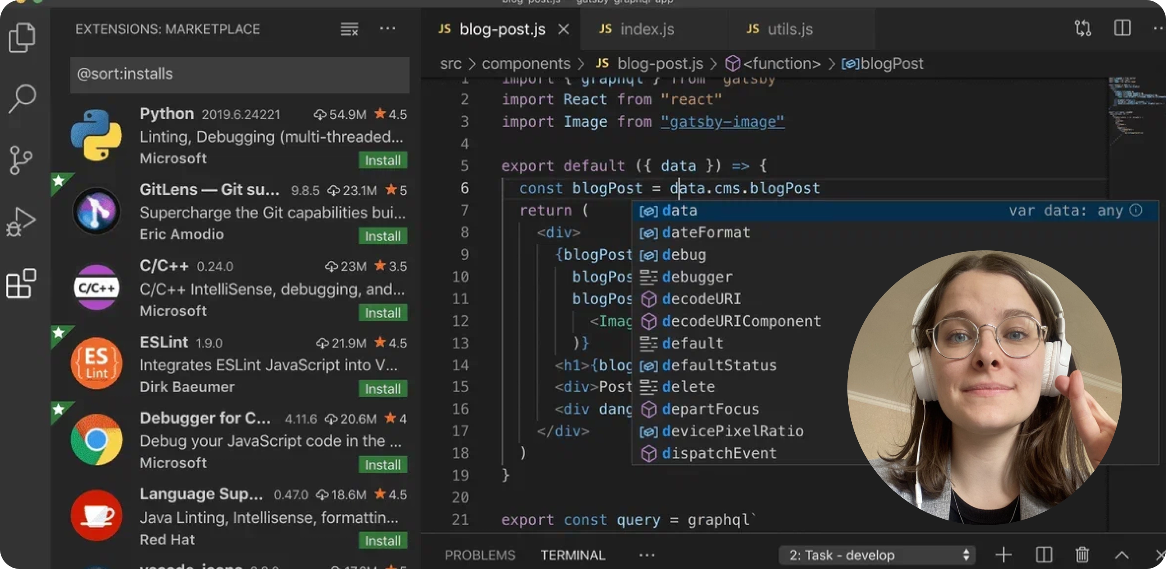Image resolution: width=1166 pixels, height=569 pixels.
Task: Click the open changes compare icon
Action: point(1083,28)
